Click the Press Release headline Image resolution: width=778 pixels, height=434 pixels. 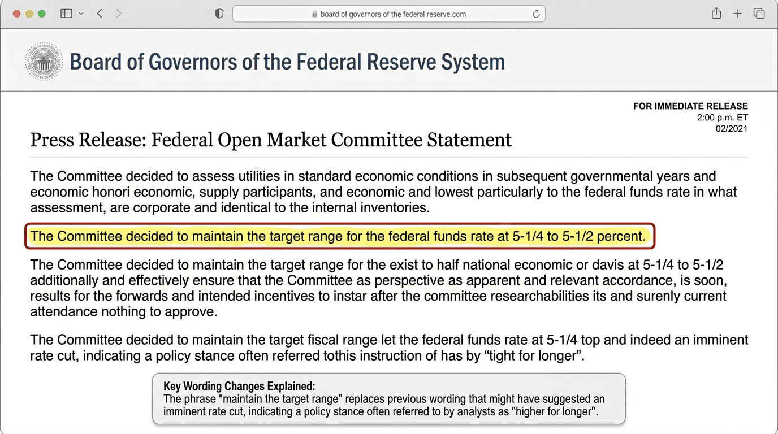pyautogui.click(x=271, y=140)
